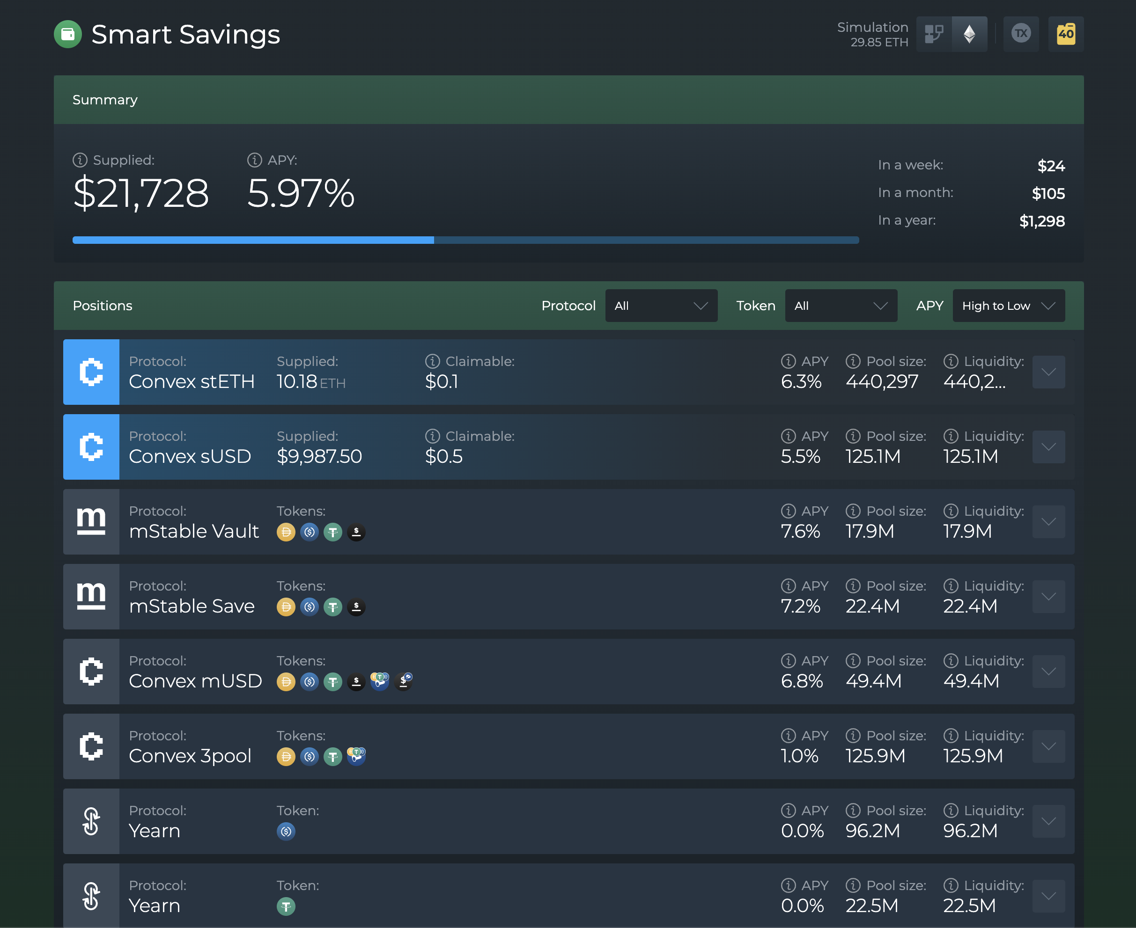Click the Pool size info icon for Convex sUSD

tap(853, 436)
